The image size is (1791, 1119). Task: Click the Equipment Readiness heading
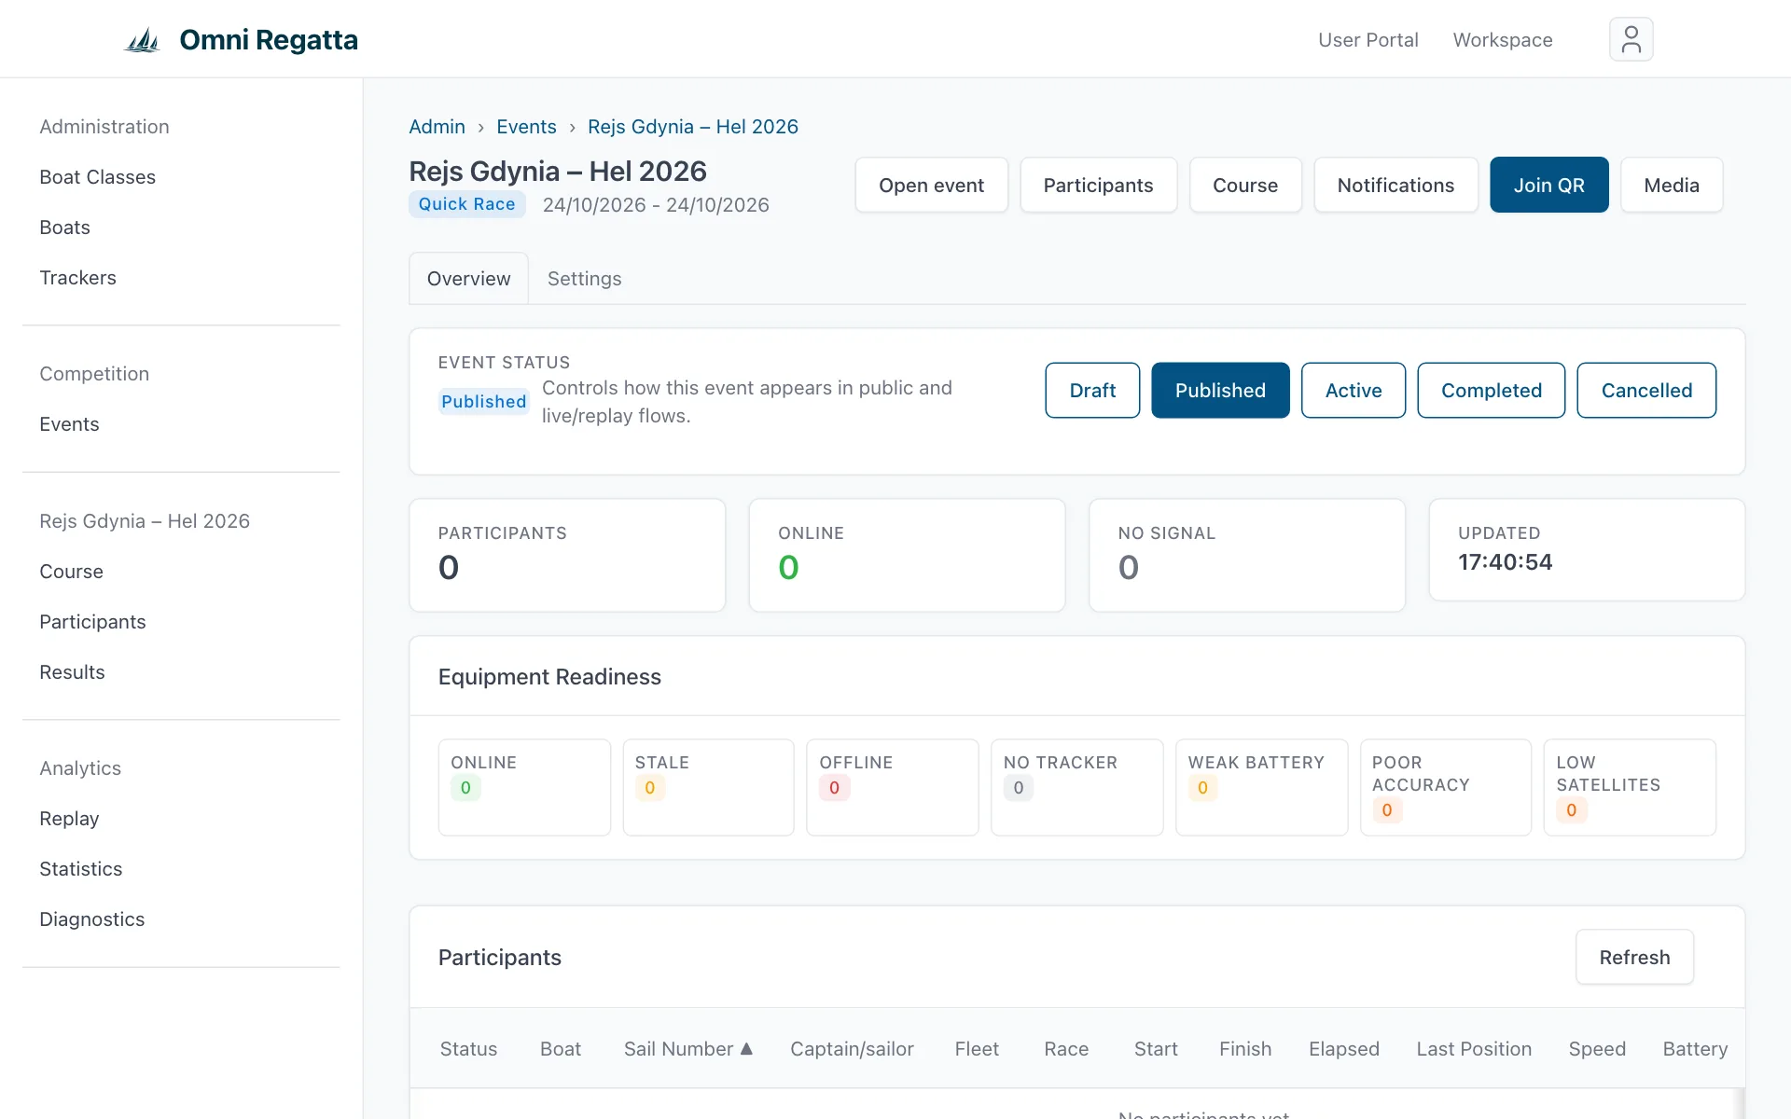549,677
